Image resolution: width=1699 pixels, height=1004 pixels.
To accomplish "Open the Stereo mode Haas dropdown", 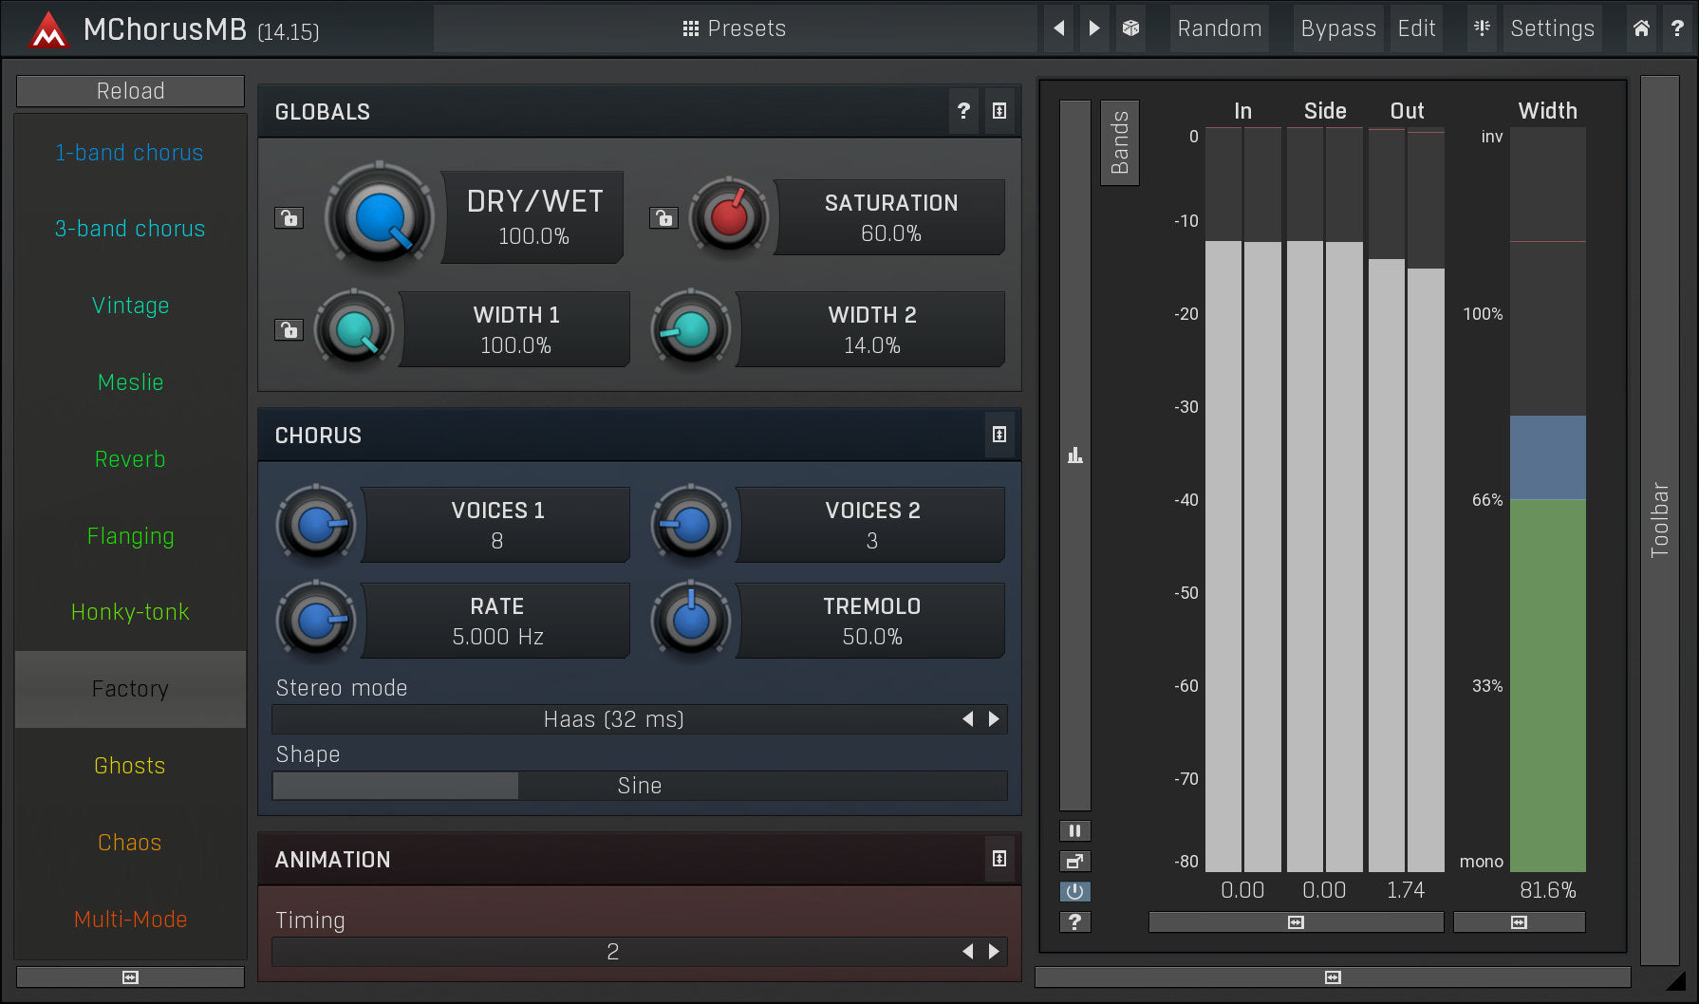I will point(613,719).
